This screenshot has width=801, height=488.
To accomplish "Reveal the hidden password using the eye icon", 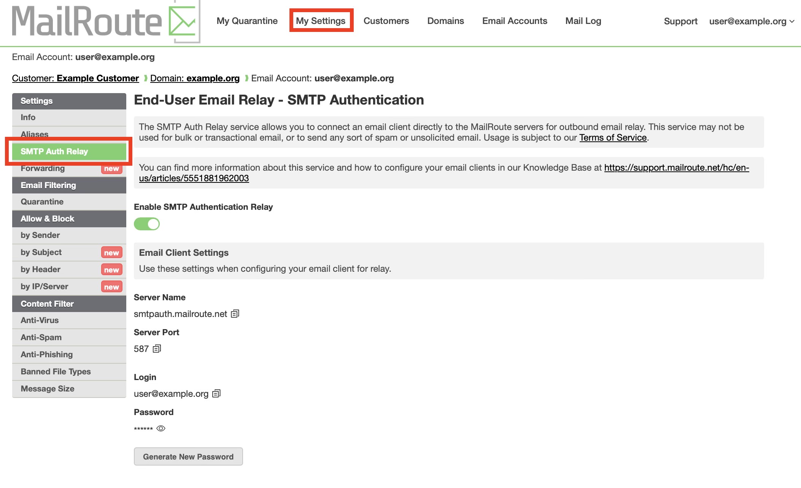I will tap(161, 428).
